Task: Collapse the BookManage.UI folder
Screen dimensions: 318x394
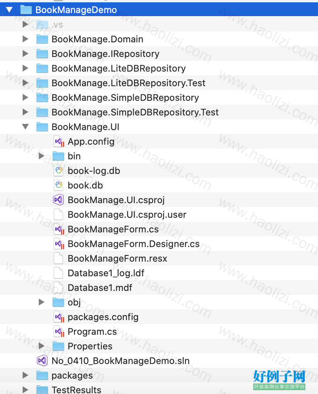Action: pyautogui.click(x=25, y=127)
